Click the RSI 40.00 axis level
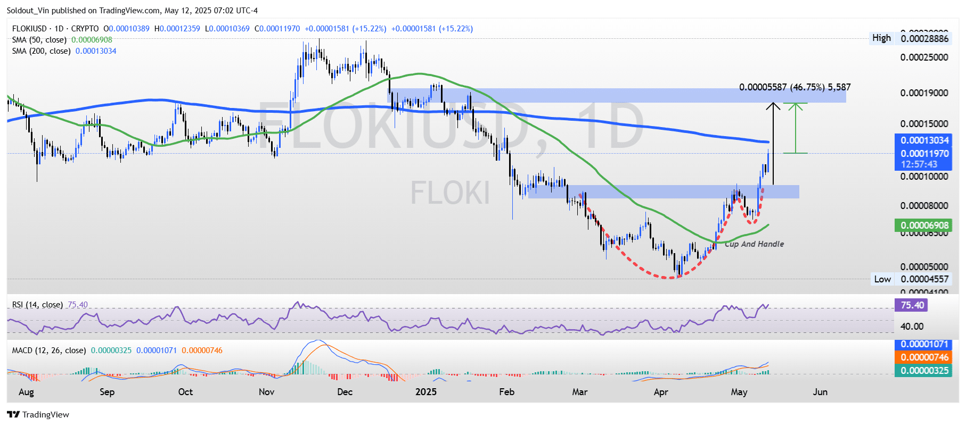The height and width of the screenshot is (426, 966). tap(912, 327)
